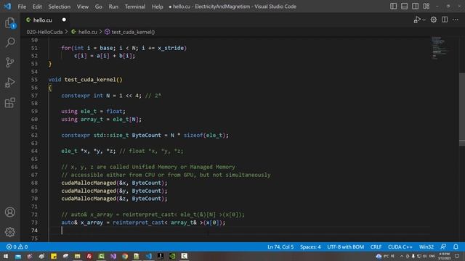Open the Help menu
This screenshot has width=465, height=261.
(158, 7)
